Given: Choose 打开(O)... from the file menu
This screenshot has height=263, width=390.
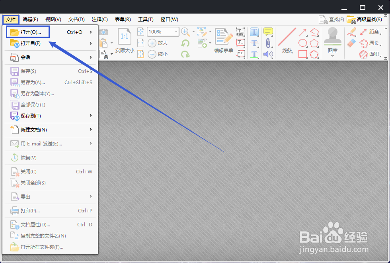Looking at the screenshot, I should point(50,32).
